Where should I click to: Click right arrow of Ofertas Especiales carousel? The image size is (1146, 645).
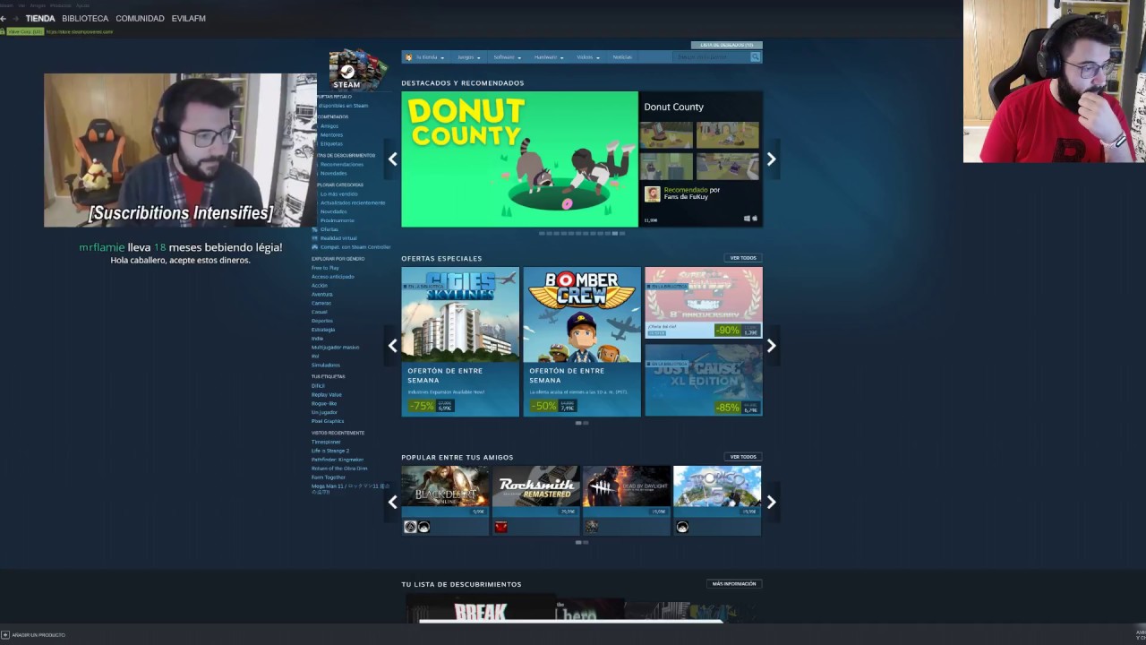(x=771, y=346)
